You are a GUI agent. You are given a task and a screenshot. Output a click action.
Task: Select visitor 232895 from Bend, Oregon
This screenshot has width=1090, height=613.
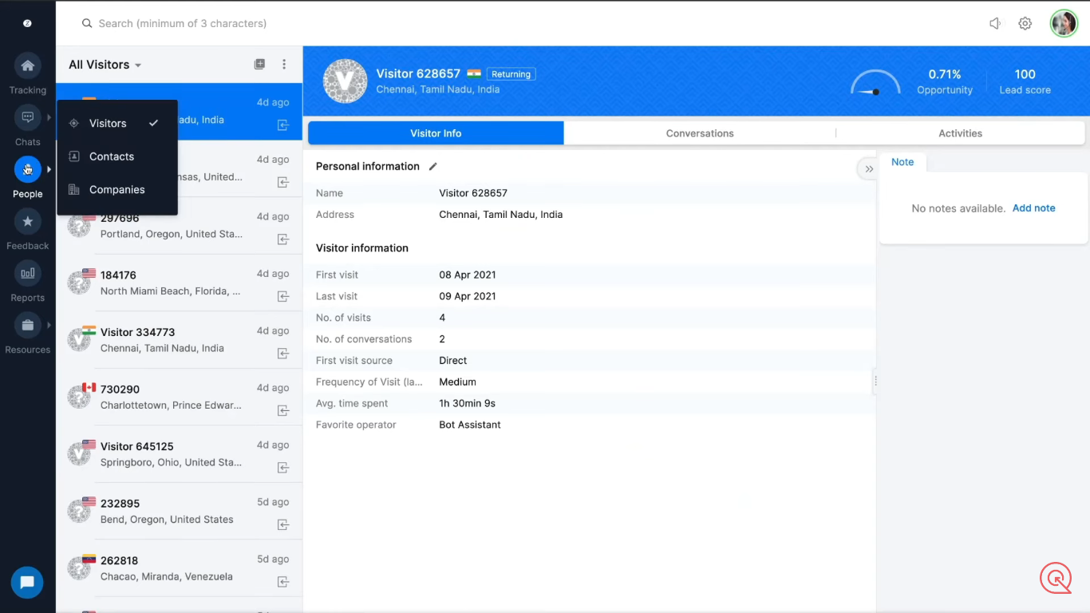pos(179,512)
